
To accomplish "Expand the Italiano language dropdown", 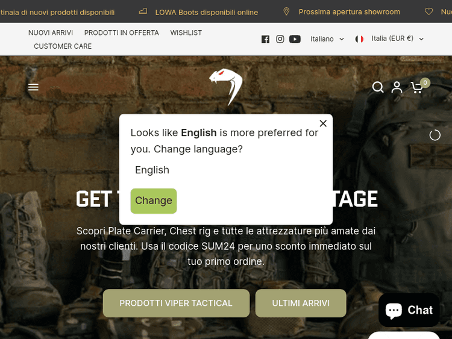I will [327, 39].
